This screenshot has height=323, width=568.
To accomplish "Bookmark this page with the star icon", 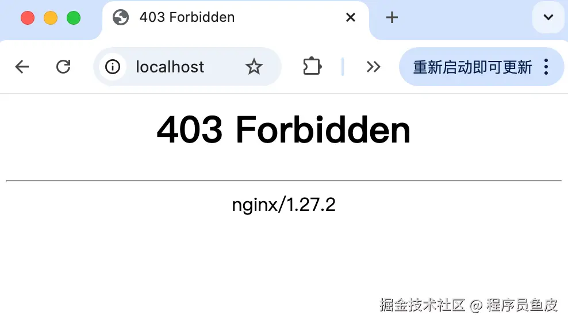I will [x=254, y=67].
